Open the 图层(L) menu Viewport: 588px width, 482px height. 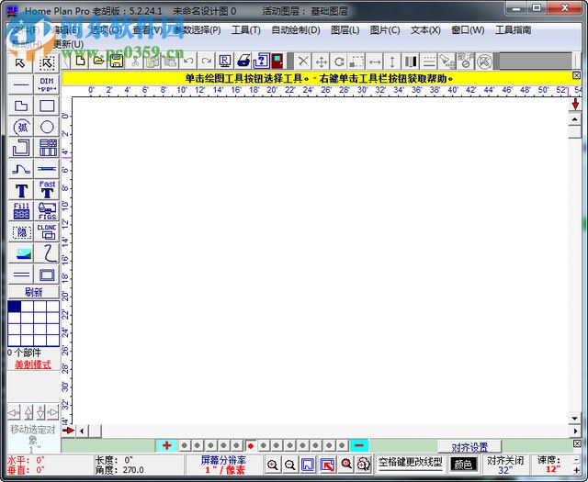(x=345, y=30)
